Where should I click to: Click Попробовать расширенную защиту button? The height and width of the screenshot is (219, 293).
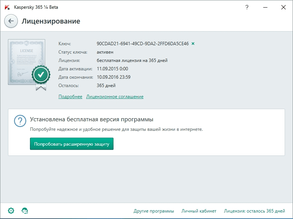coord(72,144)
